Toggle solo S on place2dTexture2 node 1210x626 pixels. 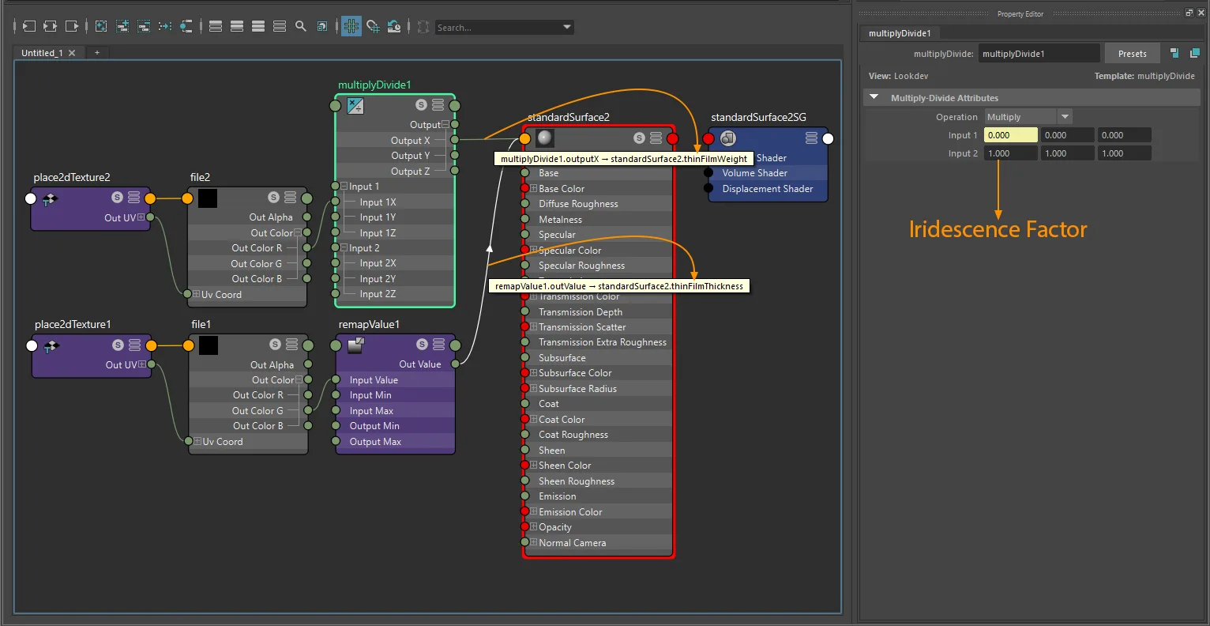(117, 198)
